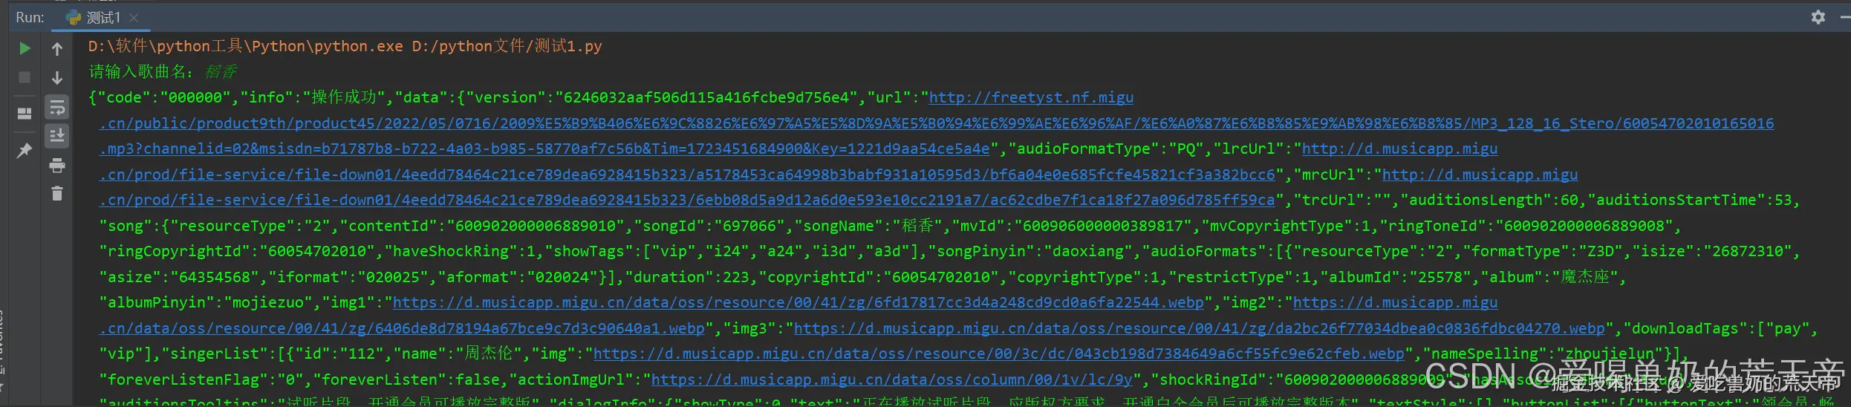The width and height of the screenshot is (1851, 407).
Task: Open the lrcUrl http://d.musicapp.migu link
Action: (x=1399, y=149)
